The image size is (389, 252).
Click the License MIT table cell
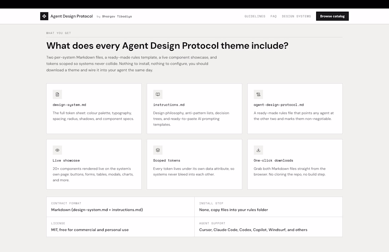pyautogui.click(x=120, y=227)
